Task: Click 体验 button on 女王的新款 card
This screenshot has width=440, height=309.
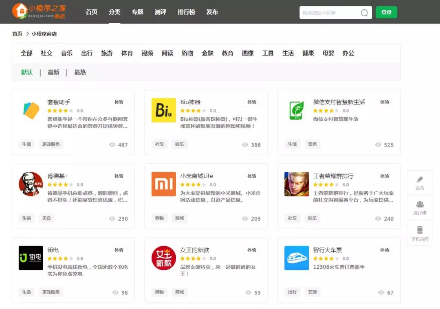Action: point(252,250)
